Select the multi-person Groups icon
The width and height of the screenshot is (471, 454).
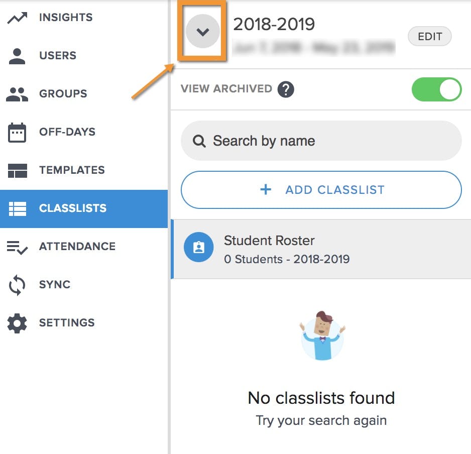tap(17, 94)
